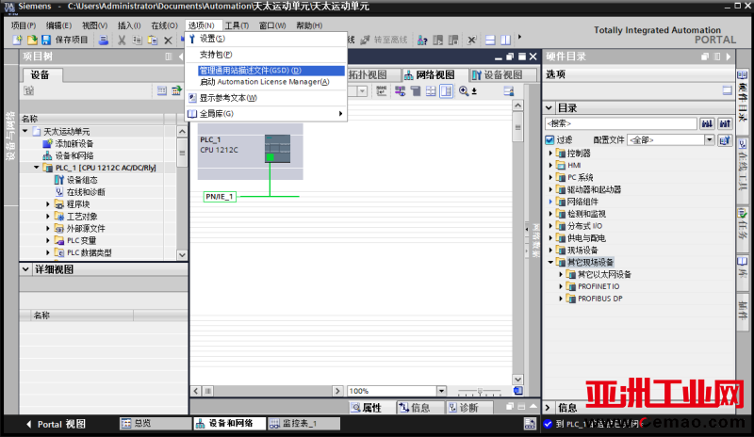754x437 pixels.
Task: Click the hardware catalog search field
Action: point(621,123)
